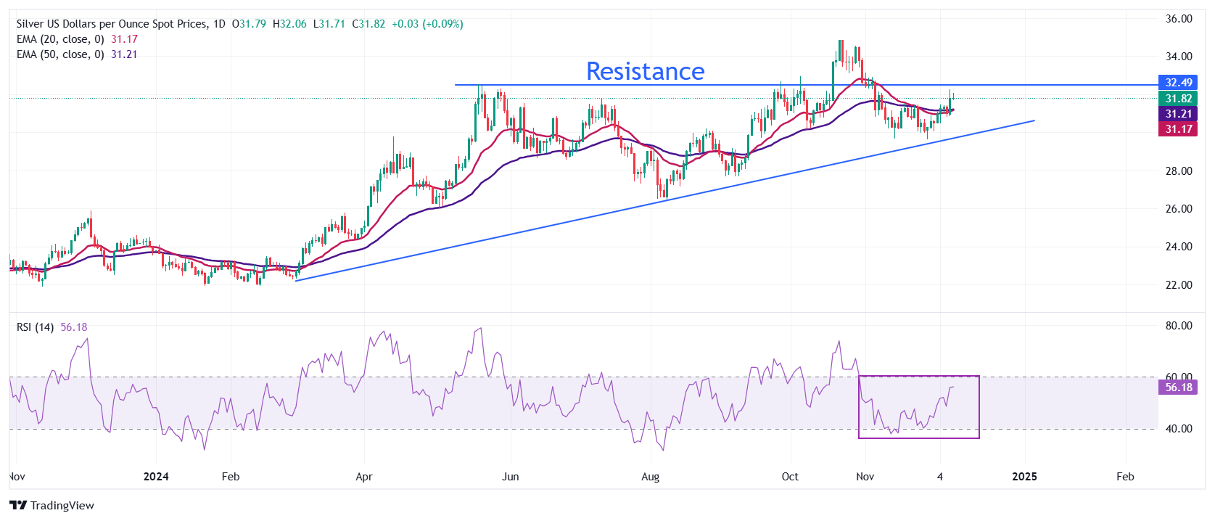The width and height of the screenshot is (1215, 521).
Task: Select the EMA 20 indicator legend
Action: click(x=60, y=39)
